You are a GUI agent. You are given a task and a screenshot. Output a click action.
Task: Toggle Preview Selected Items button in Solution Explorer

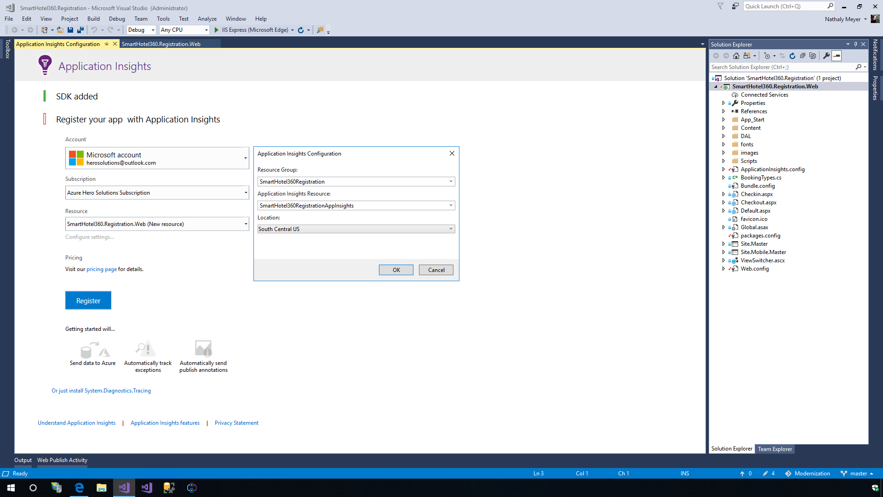(x=837, y=56)
